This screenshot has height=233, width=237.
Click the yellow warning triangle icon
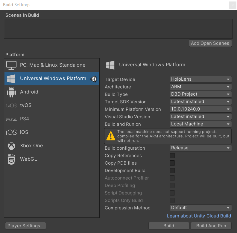pyautogui.click(x=111, y=136)
